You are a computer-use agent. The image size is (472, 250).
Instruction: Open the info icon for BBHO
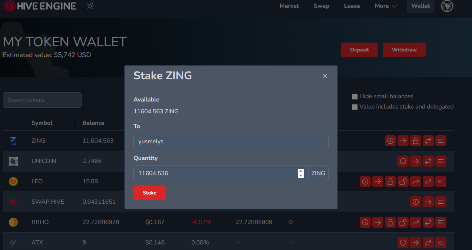point(365,222)
